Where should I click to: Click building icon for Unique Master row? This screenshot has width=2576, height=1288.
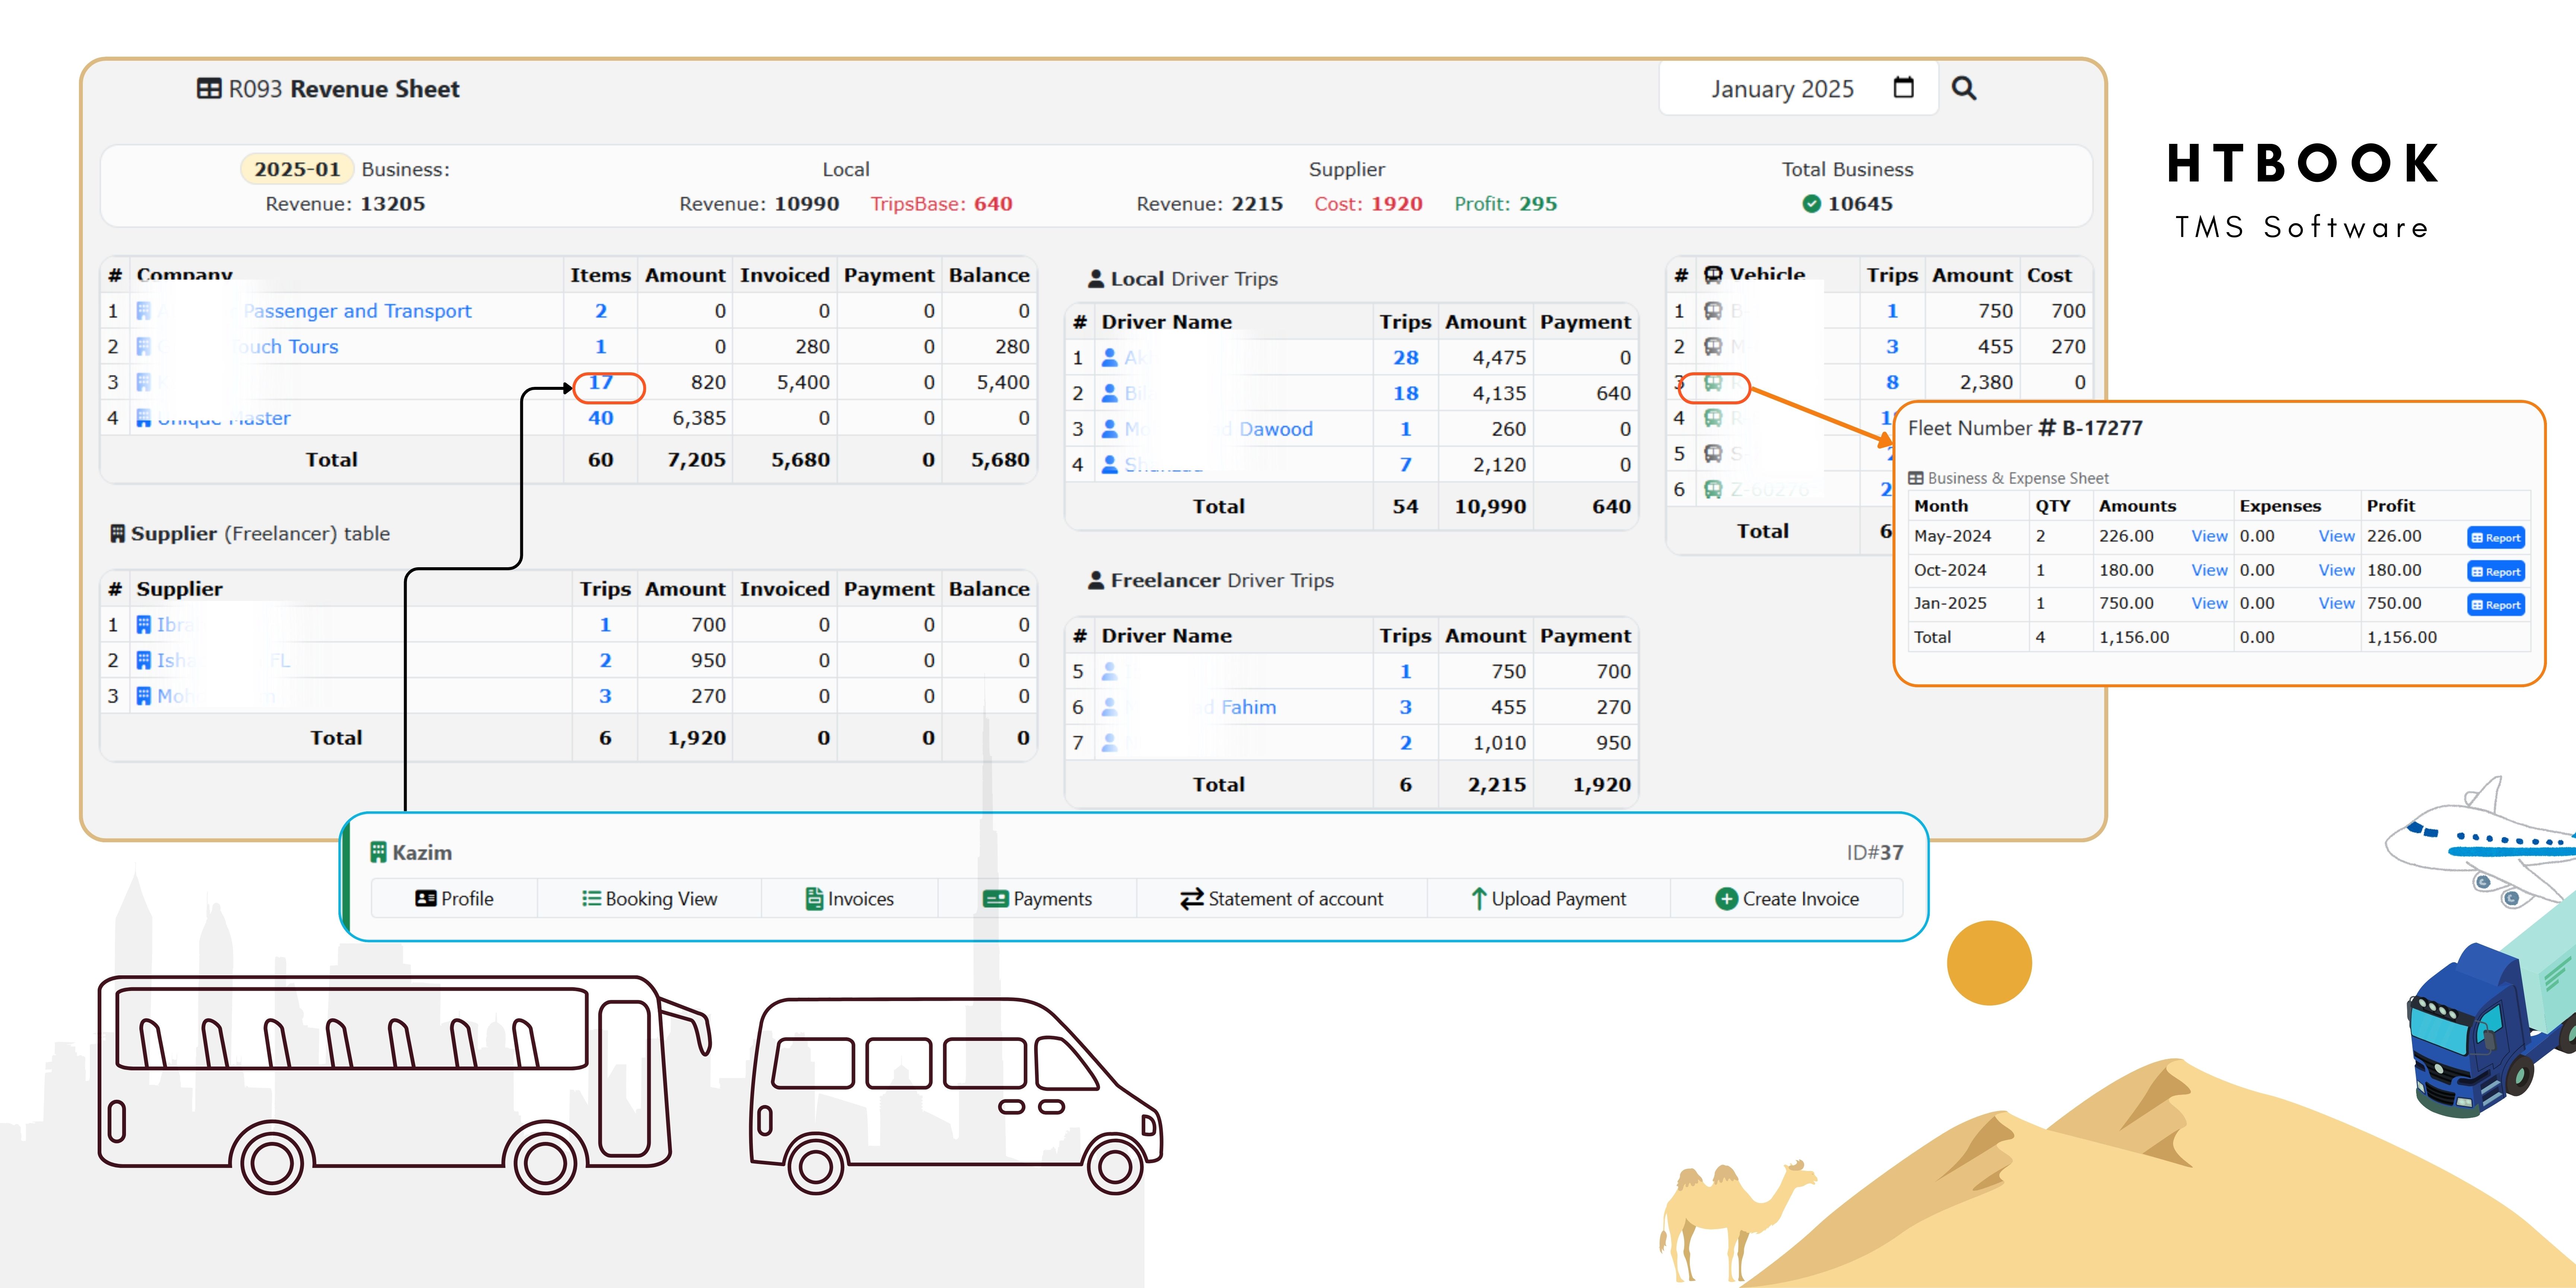pyautogui.click(x=144, y=418)
